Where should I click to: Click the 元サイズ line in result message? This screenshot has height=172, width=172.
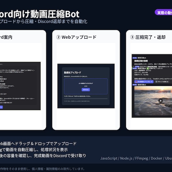pos(141,72)
